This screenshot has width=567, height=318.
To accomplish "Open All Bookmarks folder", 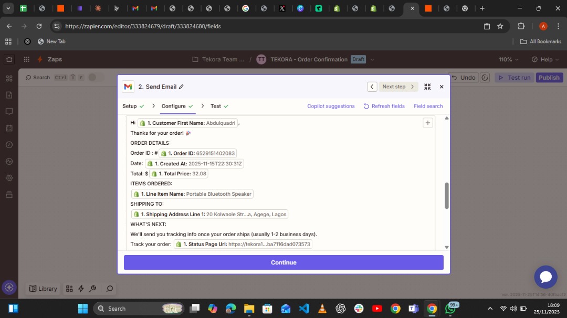I will point(541,41).
